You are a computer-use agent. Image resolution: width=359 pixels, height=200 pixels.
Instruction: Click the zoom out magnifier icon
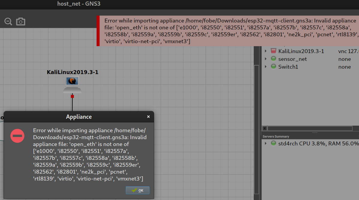[8, 22]
